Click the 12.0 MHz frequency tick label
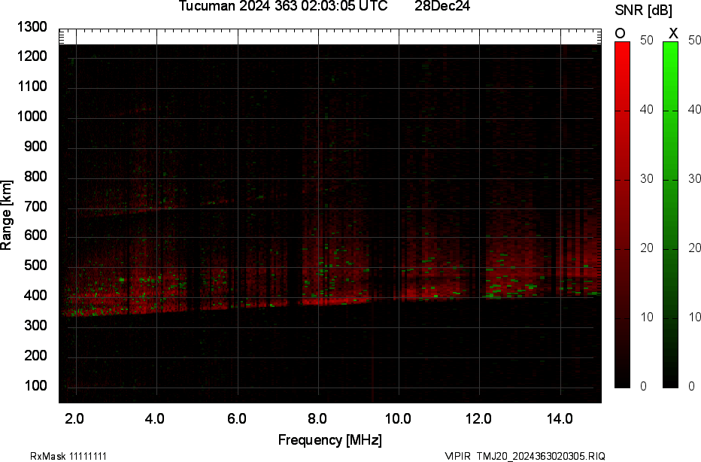The image size is (701, 462). [478, 418]
